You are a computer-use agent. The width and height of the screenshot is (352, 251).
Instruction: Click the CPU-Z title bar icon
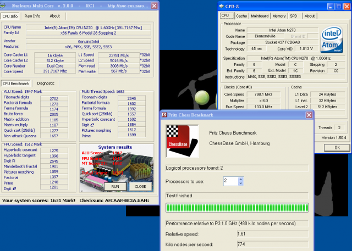pyautogui.click(x=221, y=6)
